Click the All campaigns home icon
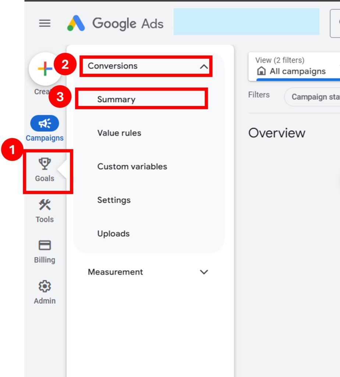 (261, 71)
